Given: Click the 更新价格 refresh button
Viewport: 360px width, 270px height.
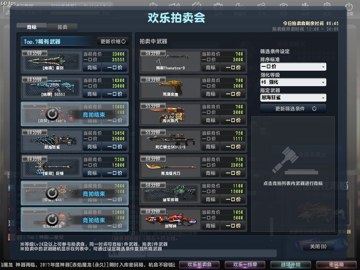Looking at the screenshot, I should pyautogui.click(x=113, y=41).
